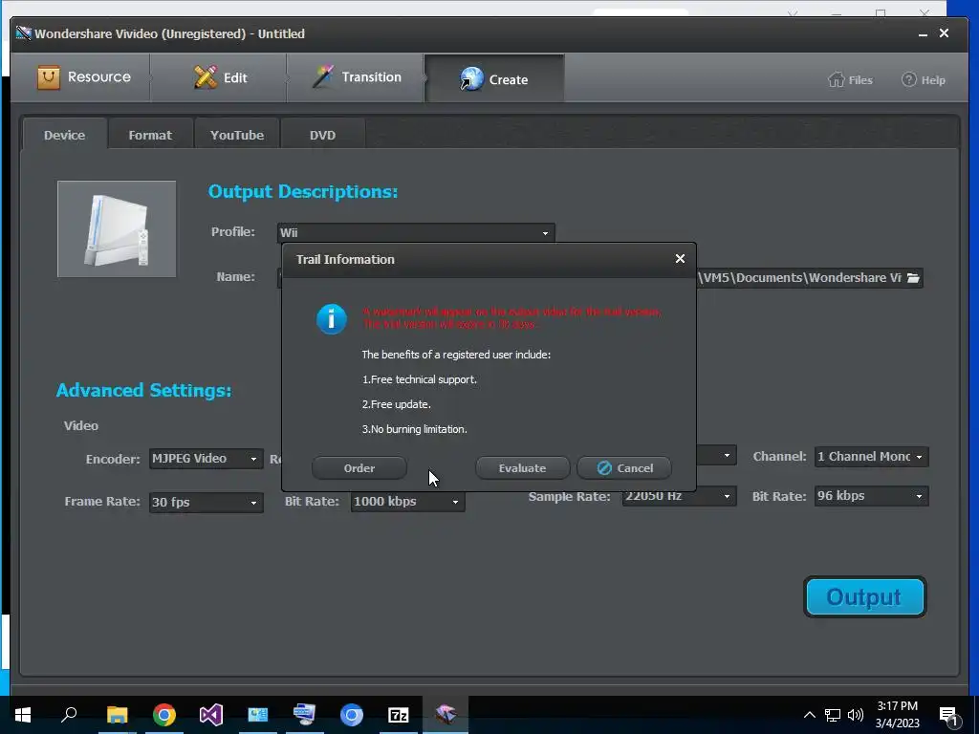The image size is (979, 734).
Task: Open the network status tray icon
Action: click(x=833, y=715)
